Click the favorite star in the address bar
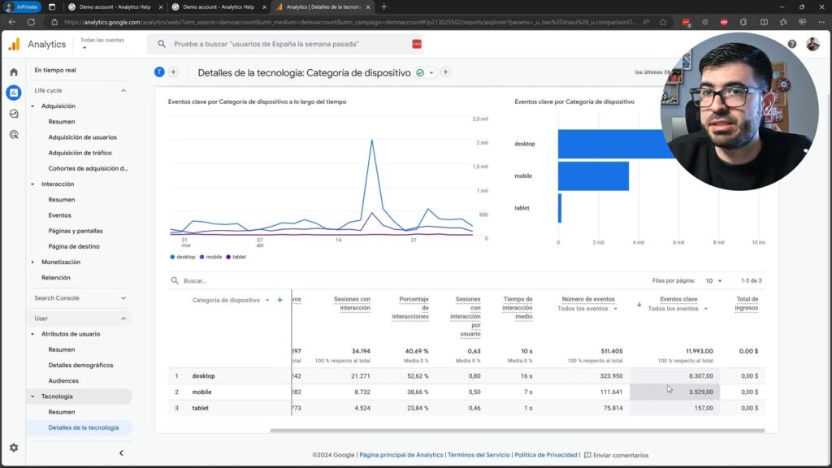This screenshot has height=468, width=832. tap(663, 22)
